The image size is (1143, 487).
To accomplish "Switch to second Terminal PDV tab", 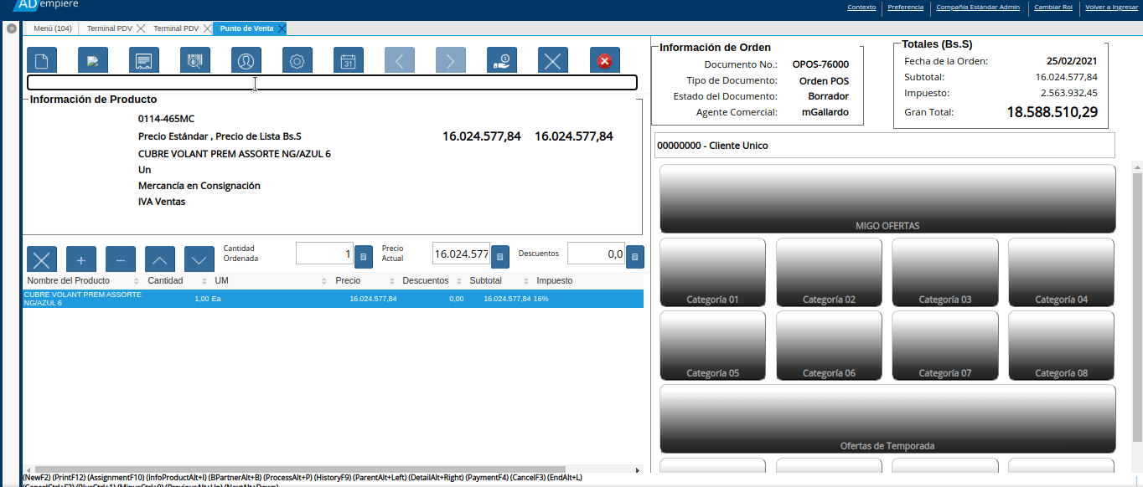I will tap(175, 28).
